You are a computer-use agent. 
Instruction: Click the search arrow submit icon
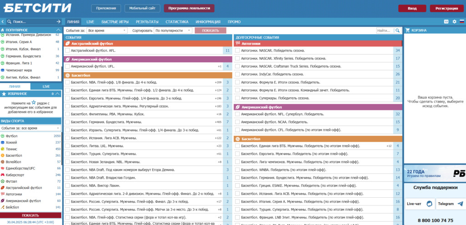(59, 22)
